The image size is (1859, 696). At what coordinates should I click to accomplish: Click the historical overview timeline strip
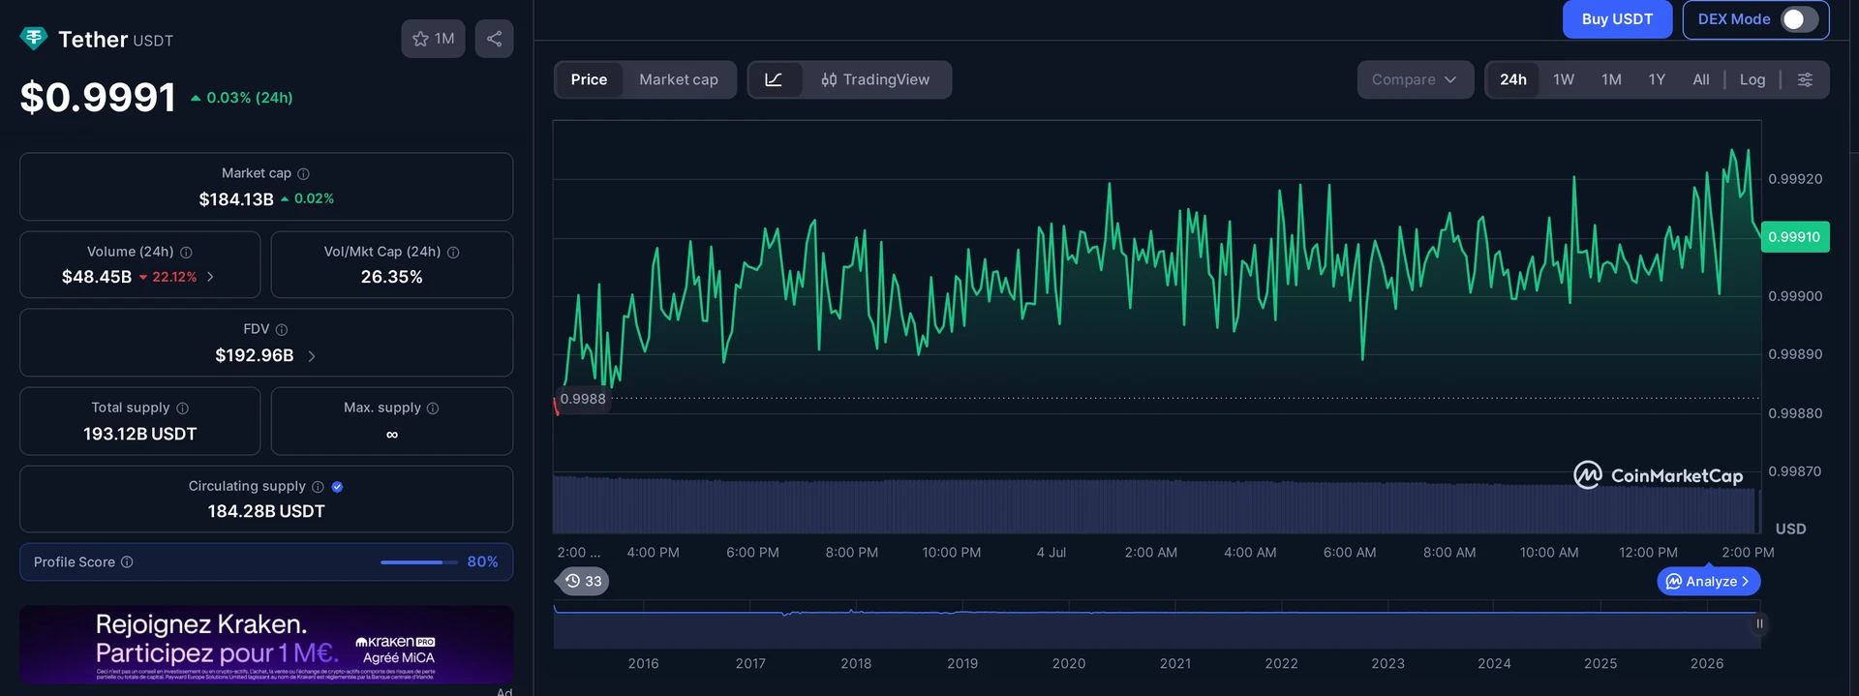(1156, 626)
